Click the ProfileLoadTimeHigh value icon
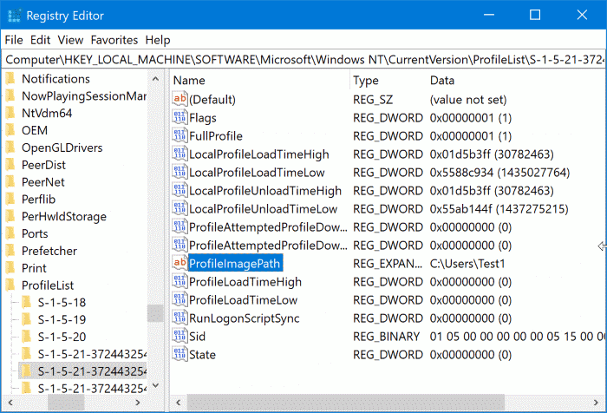The image size is (607, 413). pos(179,281)
